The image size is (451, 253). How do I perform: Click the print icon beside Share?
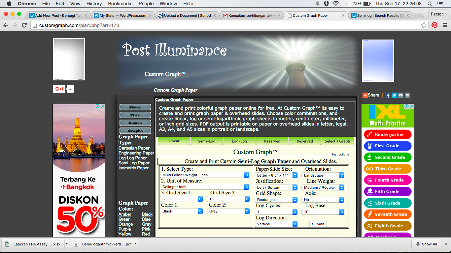pyautogui.click(x=407, y=95)
